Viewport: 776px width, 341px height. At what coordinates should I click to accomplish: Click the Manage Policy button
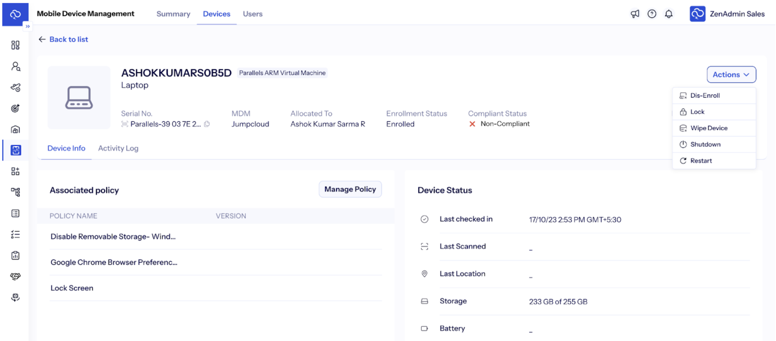[350, 189]
